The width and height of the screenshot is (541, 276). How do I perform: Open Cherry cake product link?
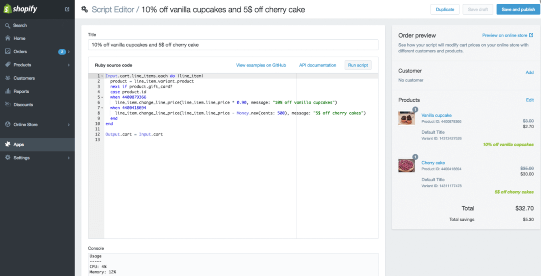coord(433,163)
